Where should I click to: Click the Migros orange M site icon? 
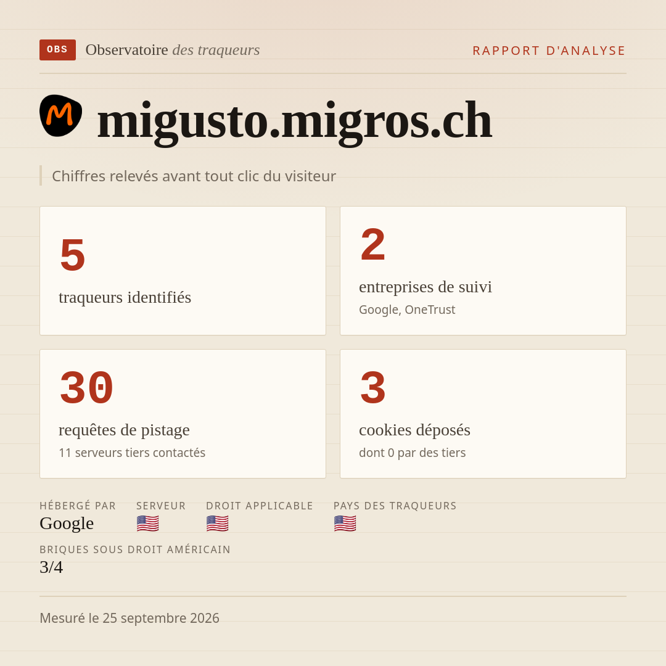(60, 115)
